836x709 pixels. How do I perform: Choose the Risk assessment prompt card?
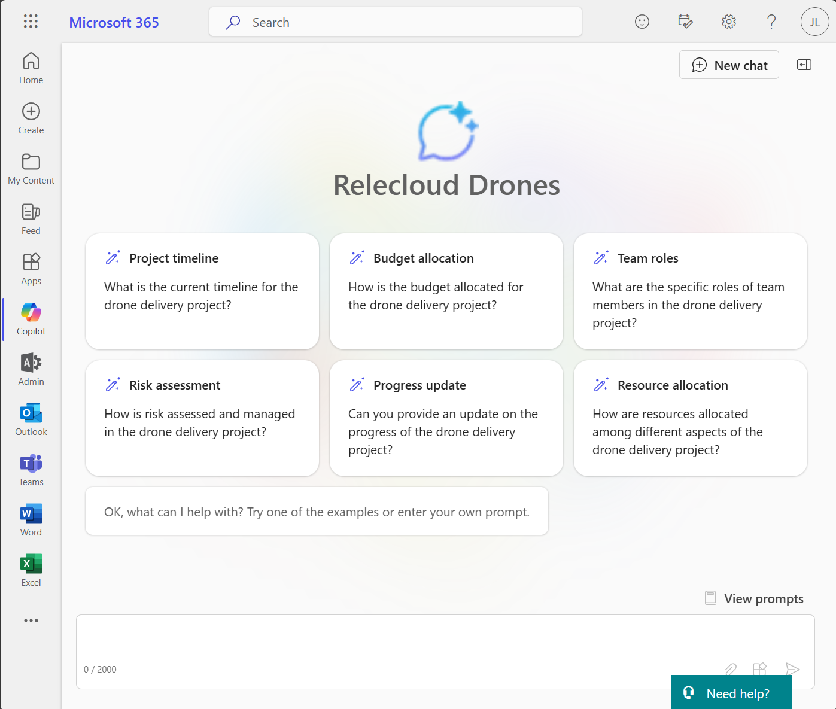202,418
